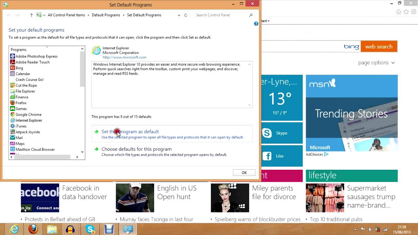Viewport: 418px width, 235px height.
Task: Open Murray faces Tsonga in last four
Action: tap(156, 219)
